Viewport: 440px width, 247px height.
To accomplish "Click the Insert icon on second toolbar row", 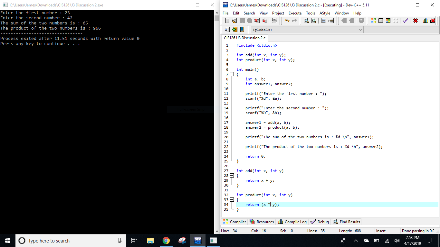I will point(227,30).
